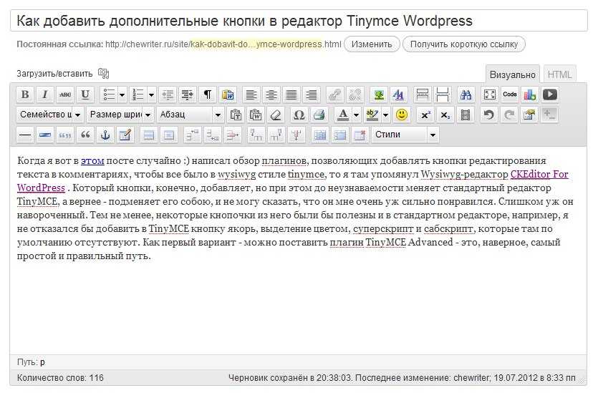Toggle fullscreen editing mode
Screen dimensions: 598x393
(490, 94)
